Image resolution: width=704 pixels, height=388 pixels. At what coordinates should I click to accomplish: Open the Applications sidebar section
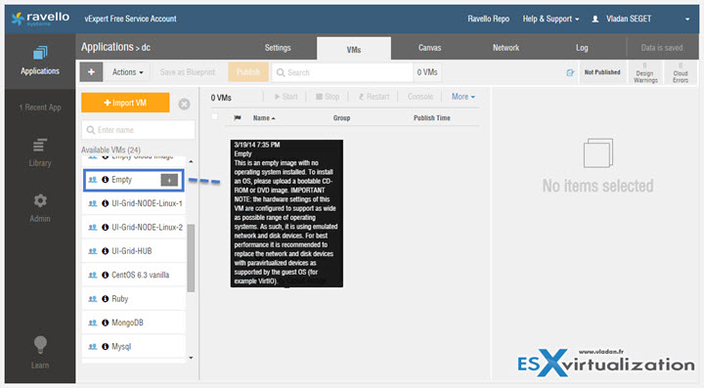pyautogui.click(x=40, y=61)
